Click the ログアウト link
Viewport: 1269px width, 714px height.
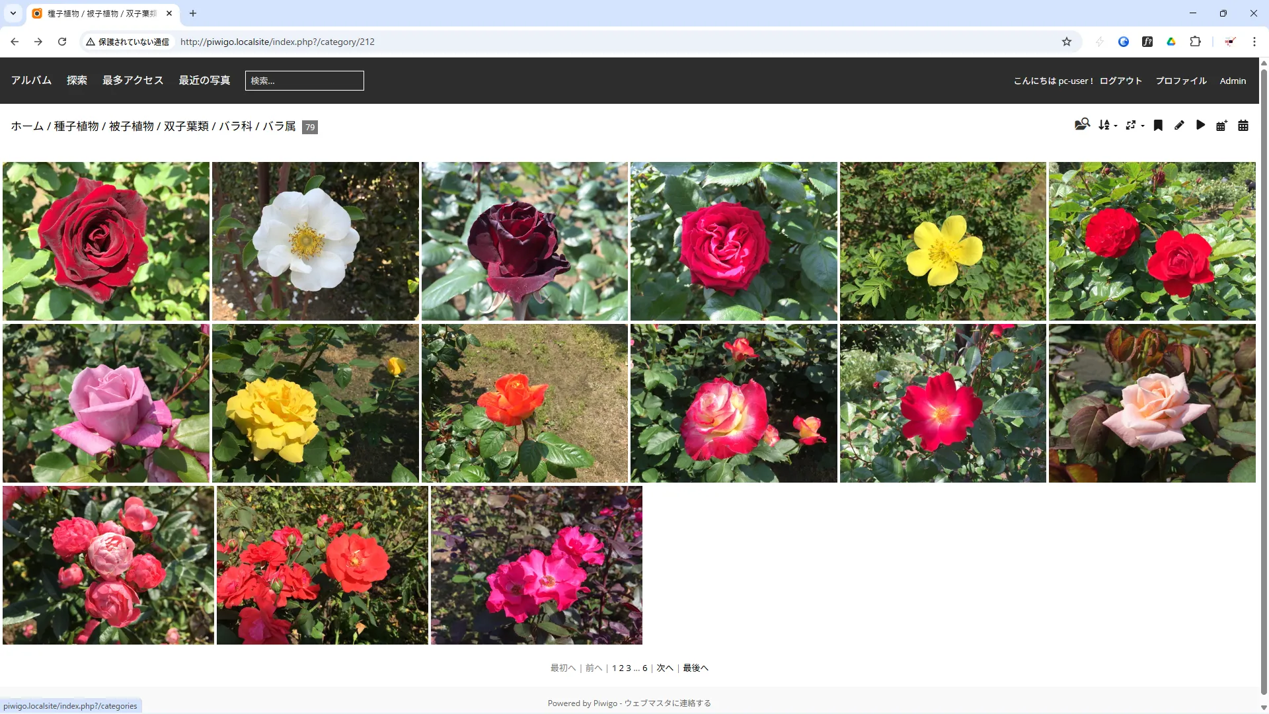click(1120, 81)
